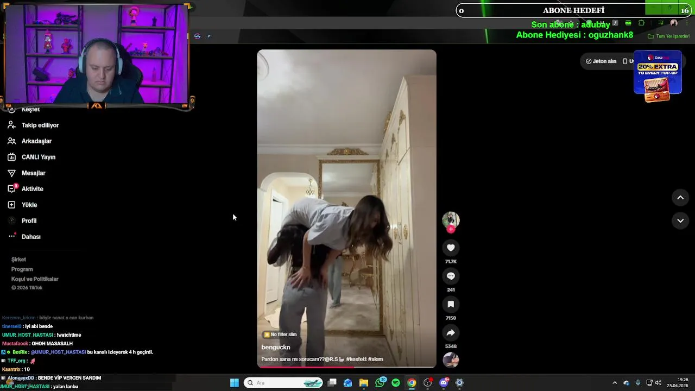The width and height of the screenshot is (695, 391).
Task: Click the ABONE HEDEFİ goal bar
Action: (574, 10)
